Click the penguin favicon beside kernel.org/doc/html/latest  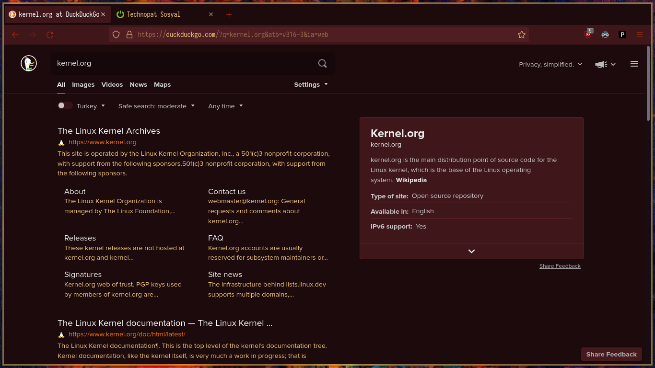coord(61,334)
